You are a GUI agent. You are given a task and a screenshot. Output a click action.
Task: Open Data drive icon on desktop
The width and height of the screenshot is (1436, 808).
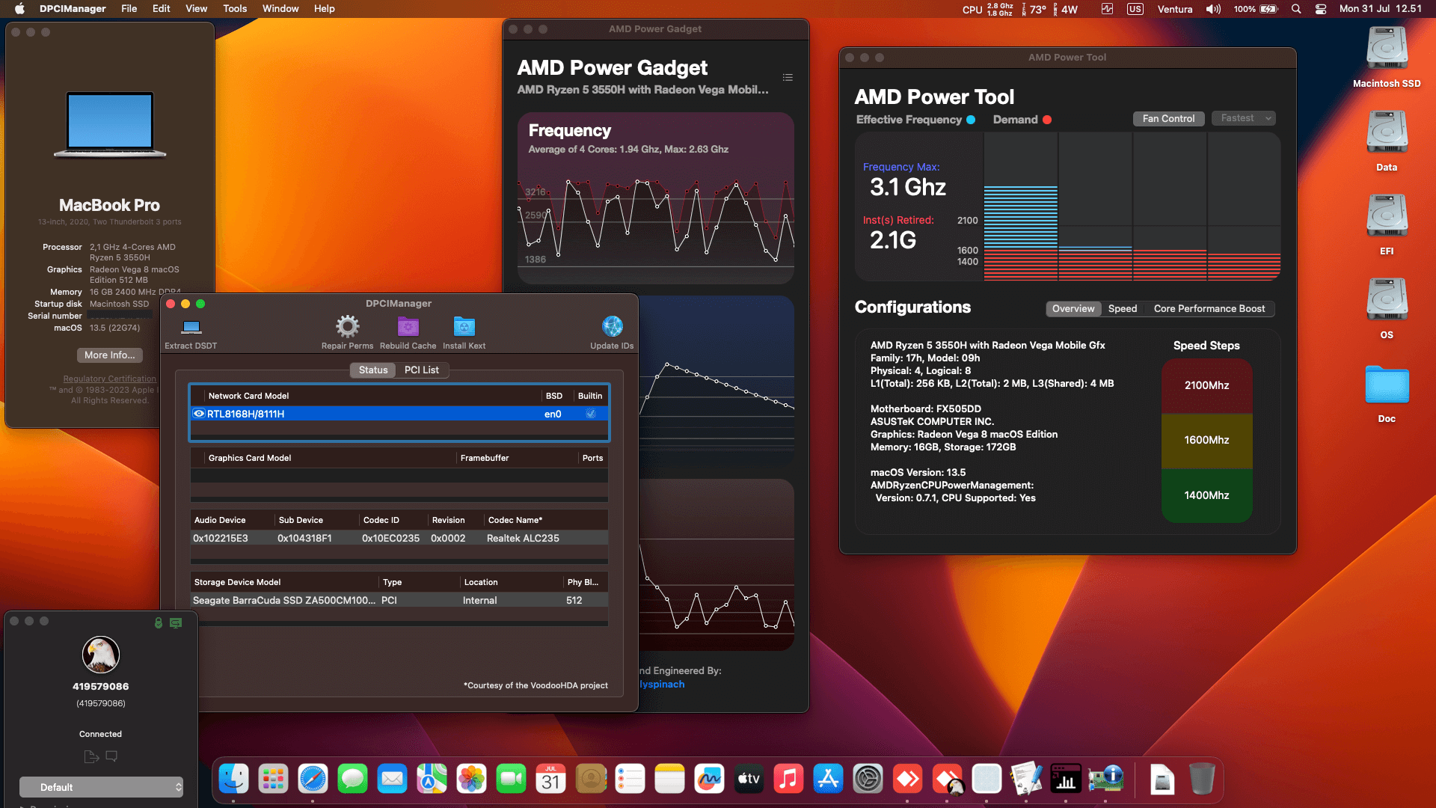coord(1387,132)
